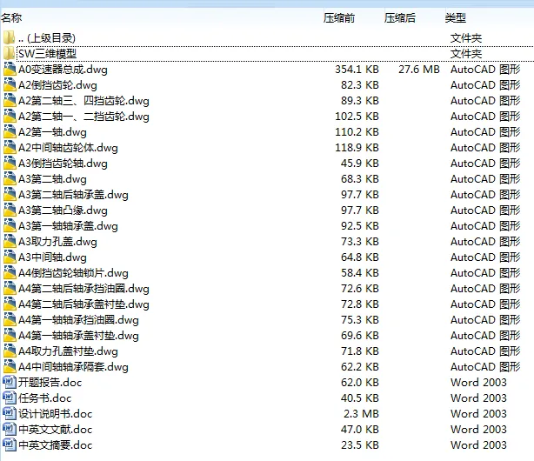Viewport: 534px width, 461px height.
Task: Select file name A0变速器总成.dwg
Action: [x=63, y=70]
